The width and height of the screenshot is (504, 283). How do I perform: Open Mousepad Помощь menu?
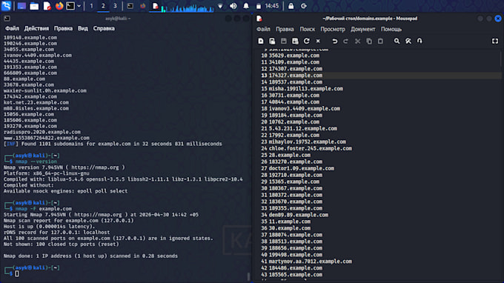391,29
